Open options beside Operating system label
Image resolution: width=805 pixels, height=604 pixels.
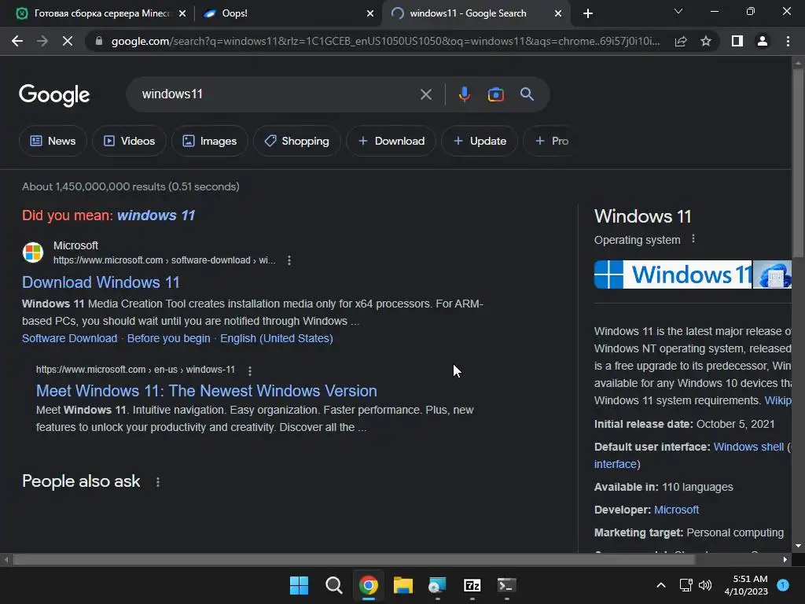coord(693,239)
